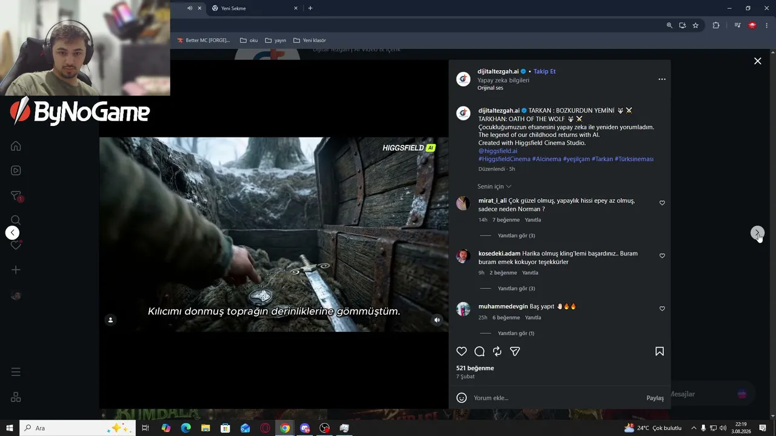
Task: Open the #HiggsfieldCinema hashtag
Action: click(504, 159)
